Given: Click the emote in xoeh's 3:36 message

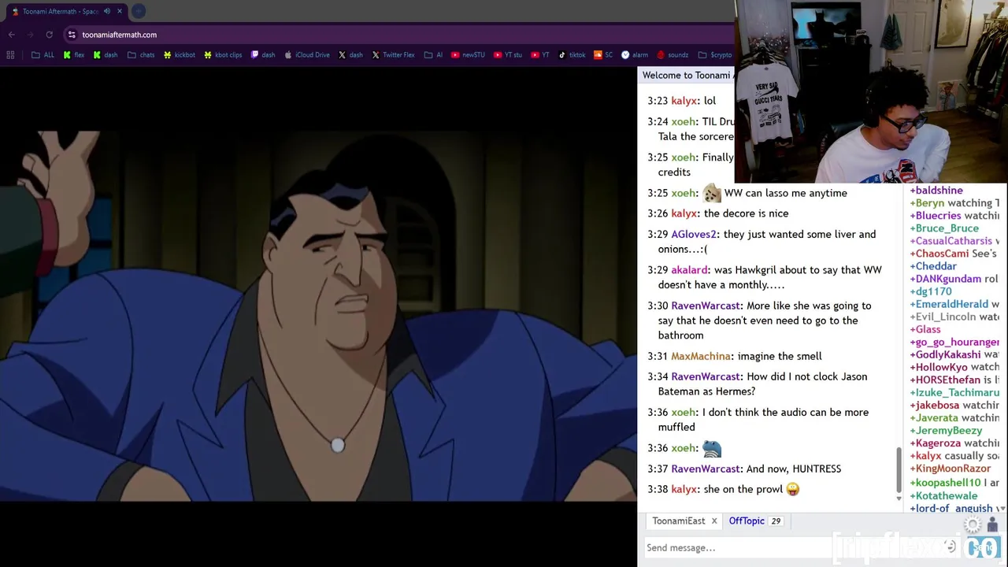Looking at the screenshot, I should click(x=712, y=447).
